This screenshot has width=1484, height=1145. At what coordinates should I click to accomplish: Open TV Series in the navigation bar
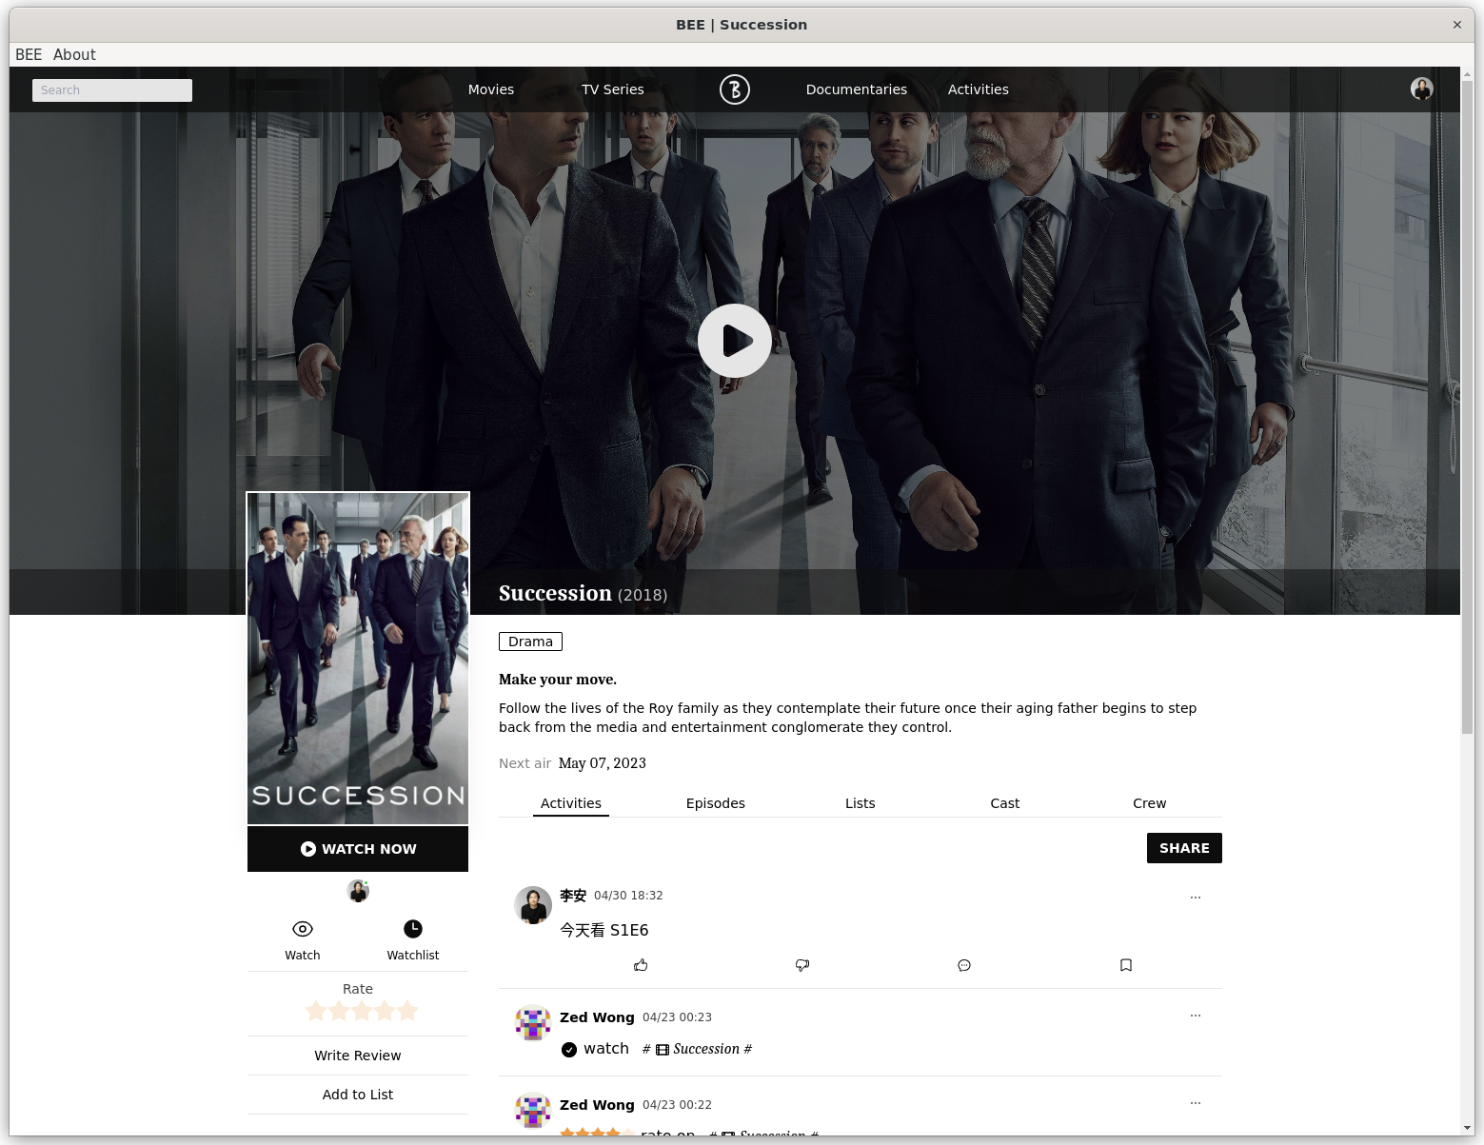[x=613, y=89]
